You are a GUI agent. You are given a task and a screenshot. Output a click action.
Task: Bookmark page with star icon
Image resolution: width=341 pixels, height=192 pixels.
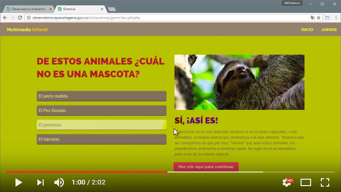[319, 18]
